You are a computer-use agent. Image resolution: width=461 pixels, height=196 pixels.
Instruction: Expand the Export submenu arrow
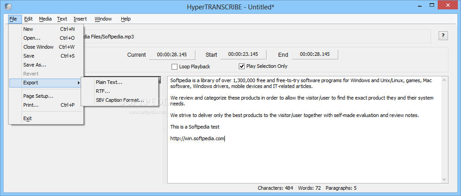tap(78, 83)
